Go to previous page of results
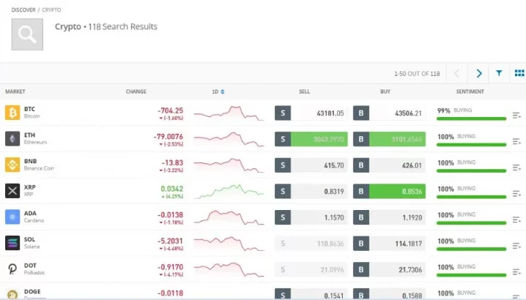This screenshot has height=300, width=526. pyautogui.click(x=457, y=73)
